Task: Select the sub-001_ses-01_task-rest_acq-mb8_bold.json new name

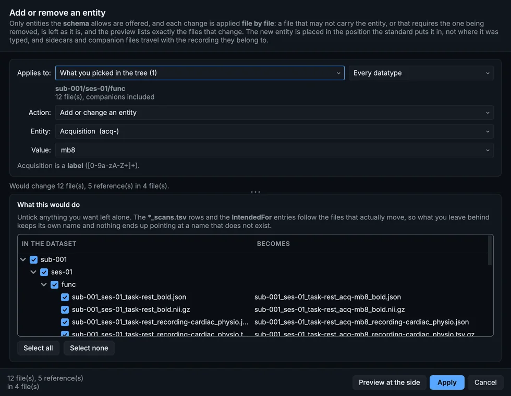Action: tap(327, 297)
